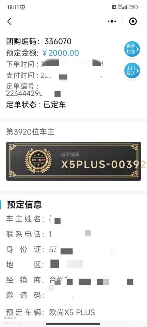Tap the 经销商 dealer row

pos(70,280)
